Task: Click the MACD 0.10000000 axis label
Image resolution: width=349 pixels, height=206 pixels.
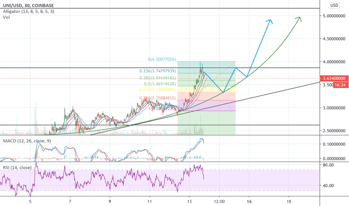Action: pos(334,144)
